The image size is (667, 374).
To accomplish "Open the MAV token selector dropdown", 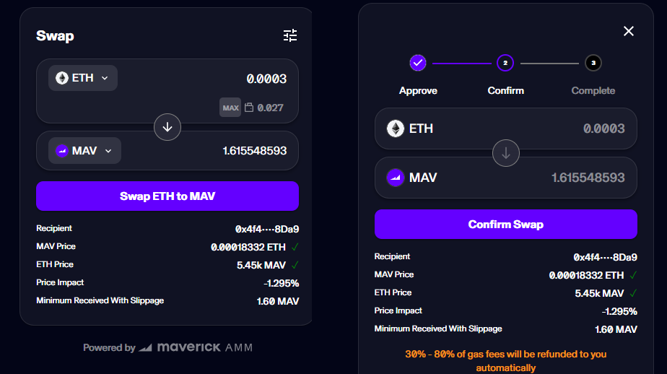I will [84, 151].
